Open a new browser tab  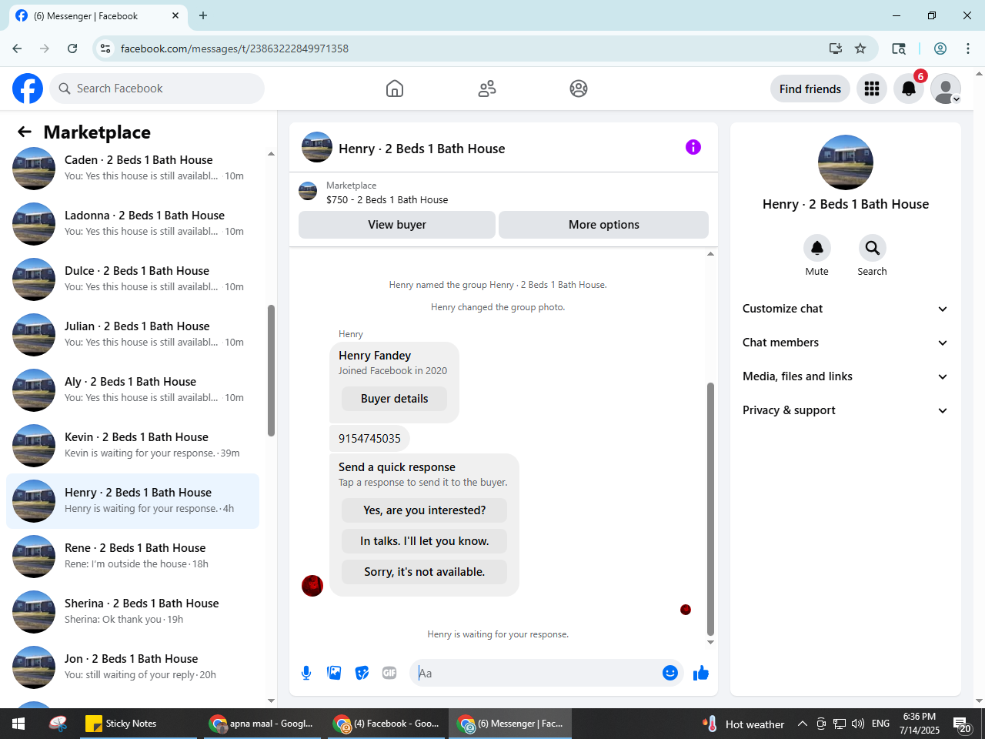click(203, 15)
